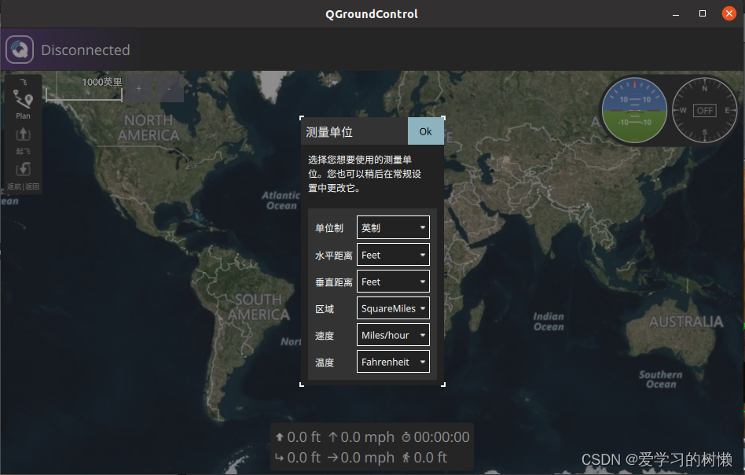Expand the horizontal distance (水平距离) dropdown
745x475 pixels.
[x=393, y=255]
